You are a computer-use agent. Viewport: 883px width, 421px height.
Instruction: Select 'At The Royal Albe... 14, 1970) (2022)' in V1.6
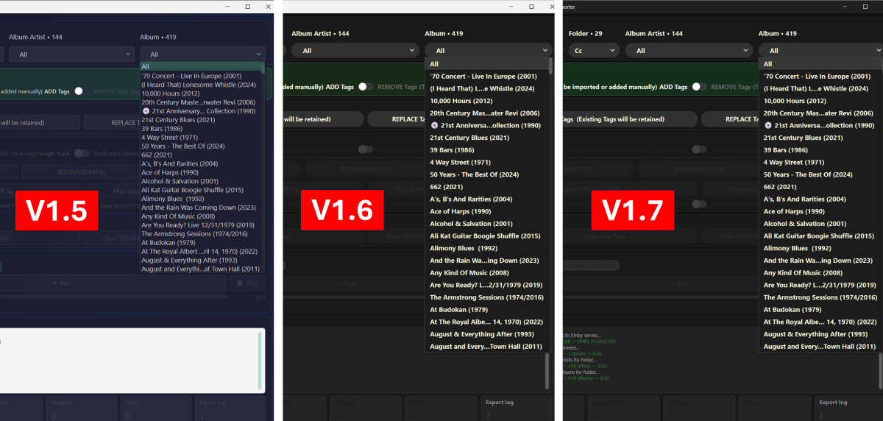486,322
